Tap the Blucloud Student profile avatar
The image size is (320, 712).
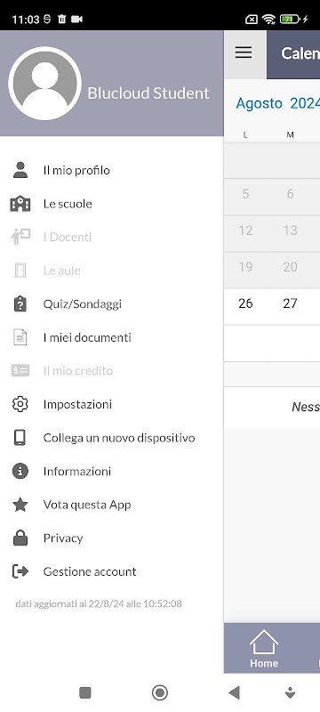[44, 84]
